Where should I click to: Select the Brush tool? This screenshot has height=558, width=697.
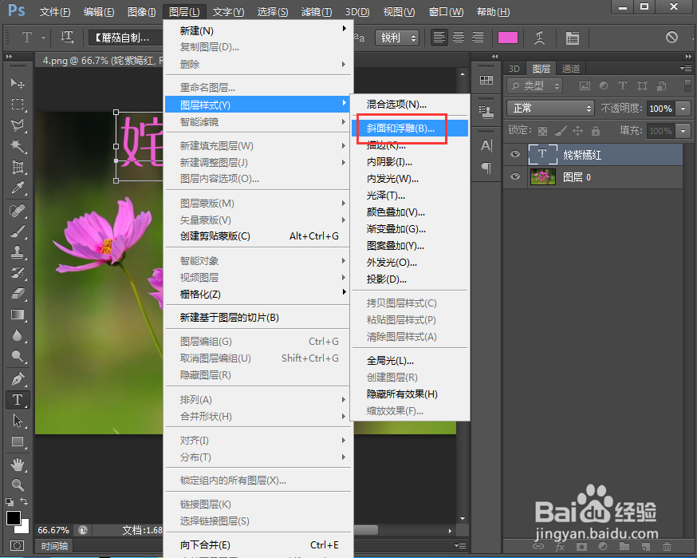pos(18,230)
